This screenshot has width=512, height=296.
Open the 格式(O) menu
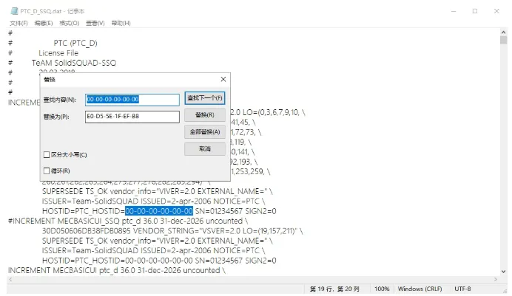click(x=70, y=23)
